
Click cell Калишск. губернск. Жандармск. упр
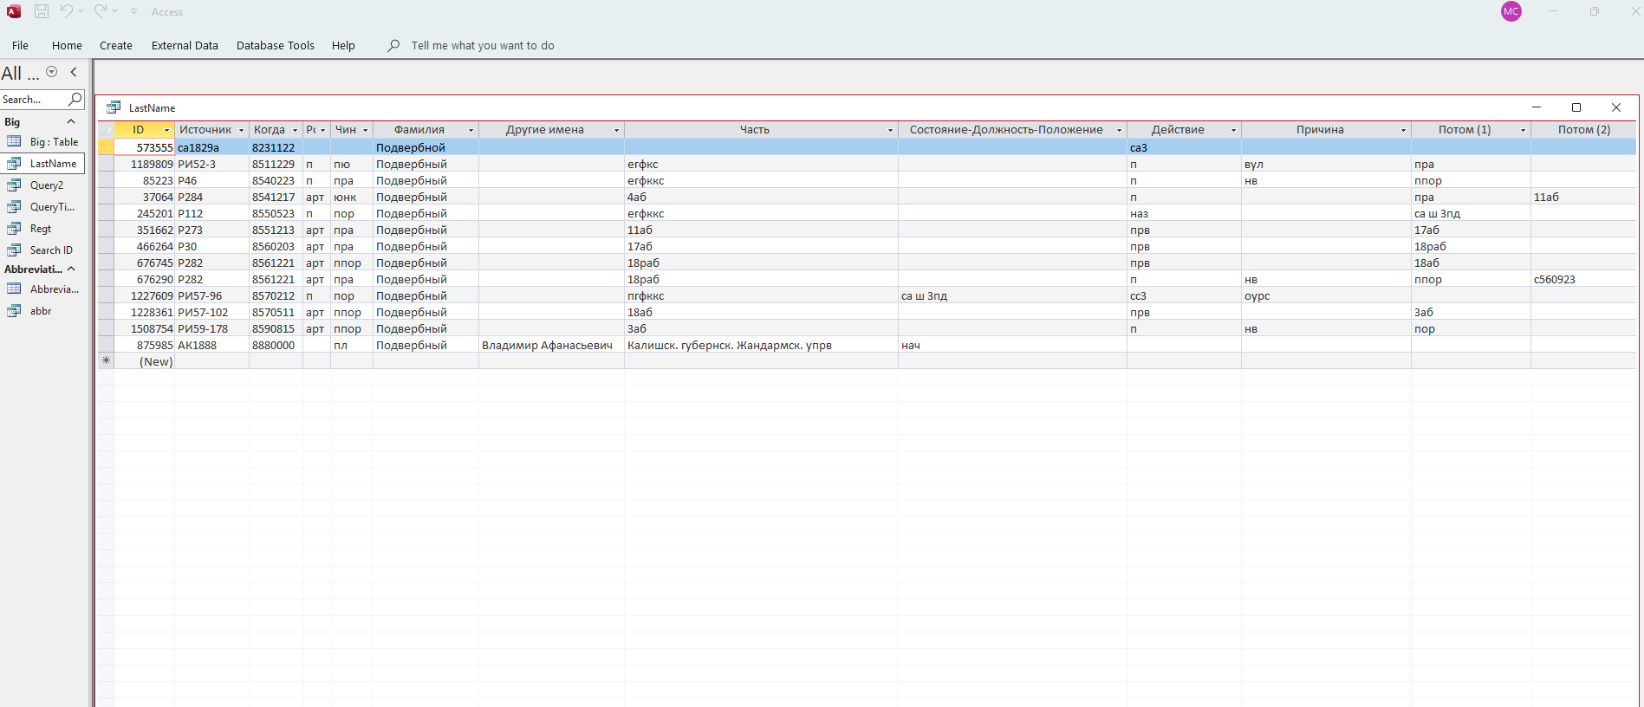coord(761,345)
